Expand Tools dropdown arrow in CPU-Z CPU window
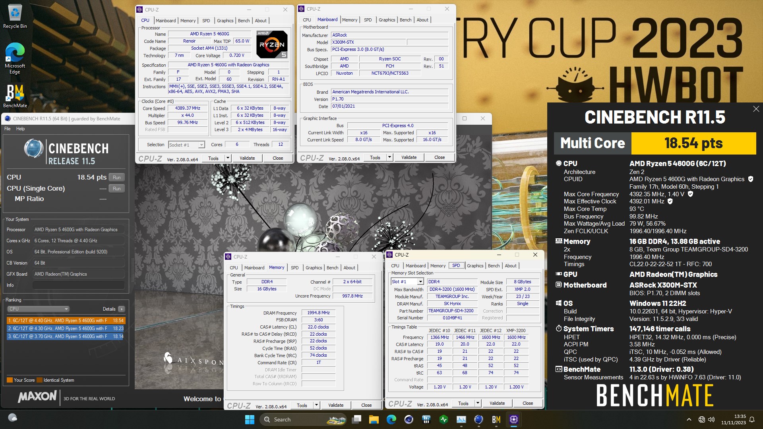The height and width of the screenshot is (429, 763). [x=228, y=158]
